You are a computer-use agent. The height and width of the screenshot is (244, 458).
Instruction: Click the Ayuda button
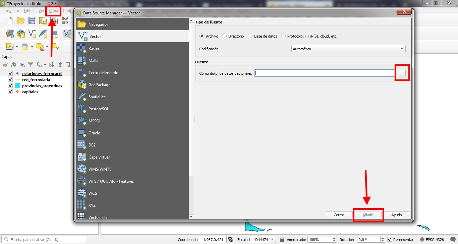(397, 215)
